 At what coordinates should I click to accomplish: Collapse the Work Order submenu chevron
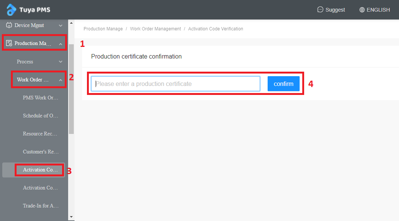tap(61, 80)
